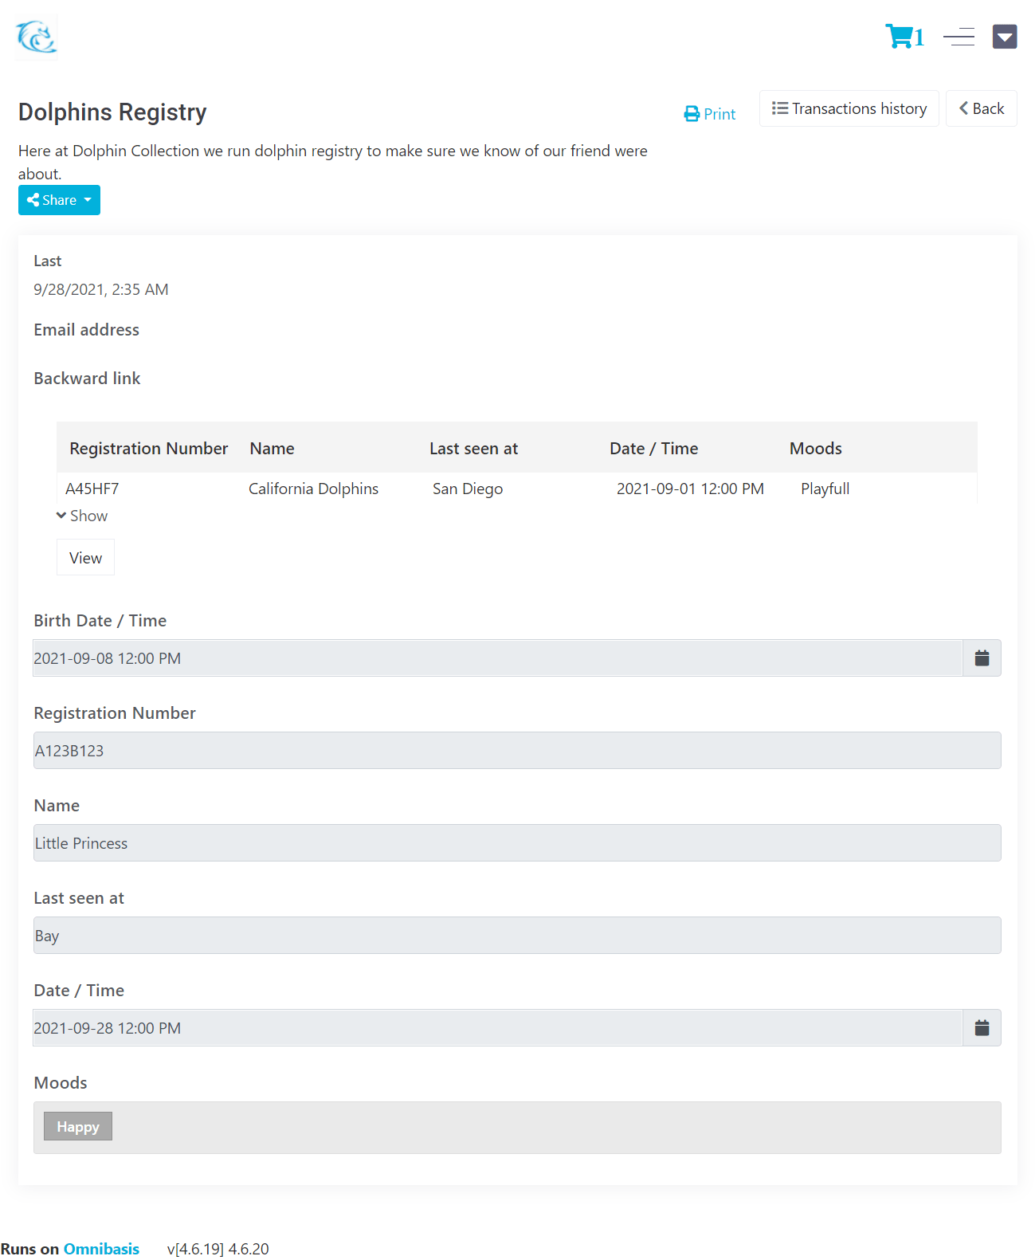This screenshot has height=1260, width=1035.
Task: Click the View button
Action: tap(85, 557)
